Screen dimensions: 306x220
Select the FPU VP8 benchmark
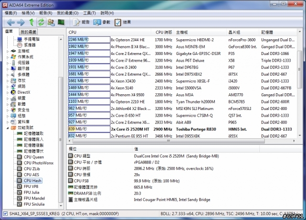31,187
